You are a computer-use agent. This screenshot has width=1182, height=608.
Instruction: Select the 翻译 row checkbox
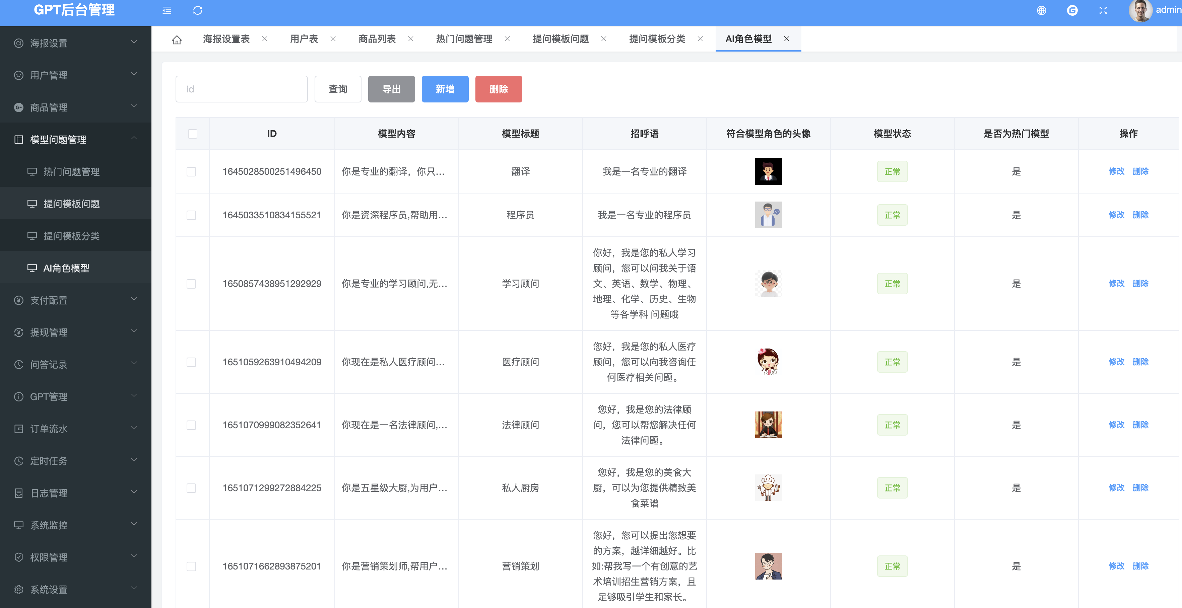pyautogui.click(x=191, y=171)
